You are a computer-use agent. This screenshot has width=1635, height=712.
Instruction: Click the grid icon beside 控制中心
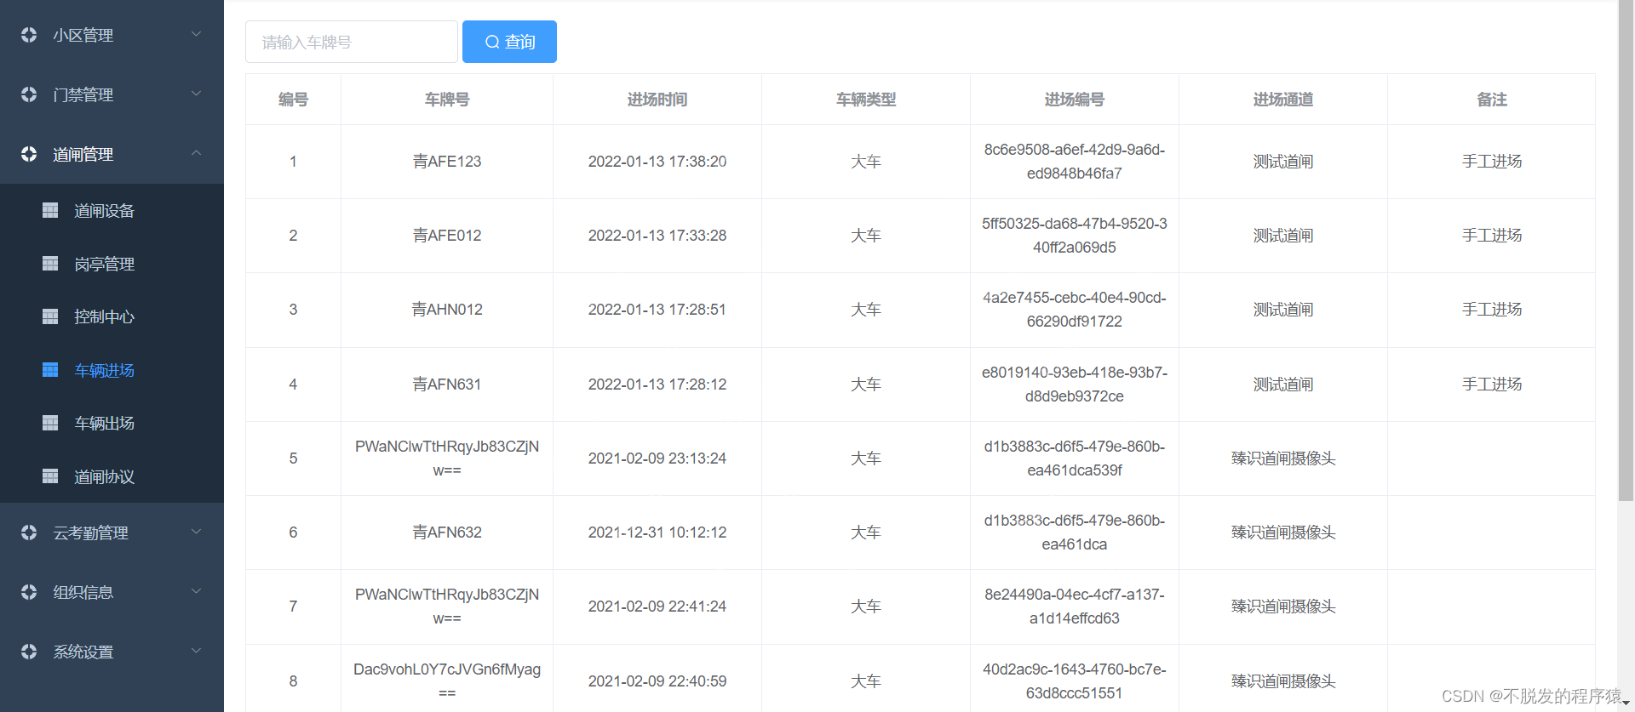[x=50, y=316]
